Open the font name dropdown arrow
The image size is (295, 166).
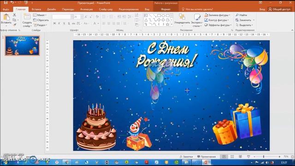tap(72, 17)
